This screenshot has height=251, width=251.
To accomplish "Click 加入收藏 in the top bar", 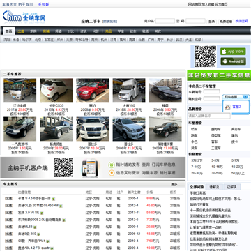I will pos(208,4).
